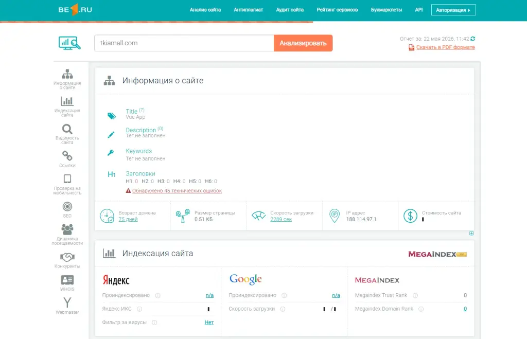Open the Индексация сайта sidebar icon

[x=67, y=101]
